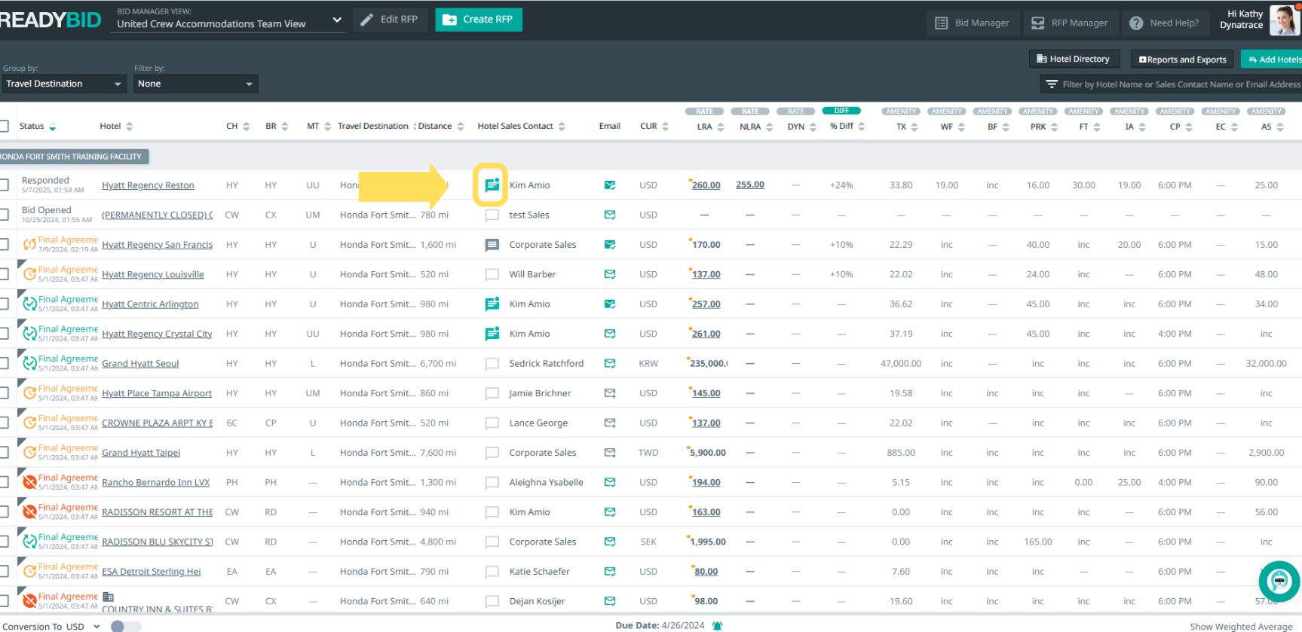Check the Grand Hyatt Seoul row checkbox
Viewport: 1302px width, 632px height.
[x=4, y=364]
